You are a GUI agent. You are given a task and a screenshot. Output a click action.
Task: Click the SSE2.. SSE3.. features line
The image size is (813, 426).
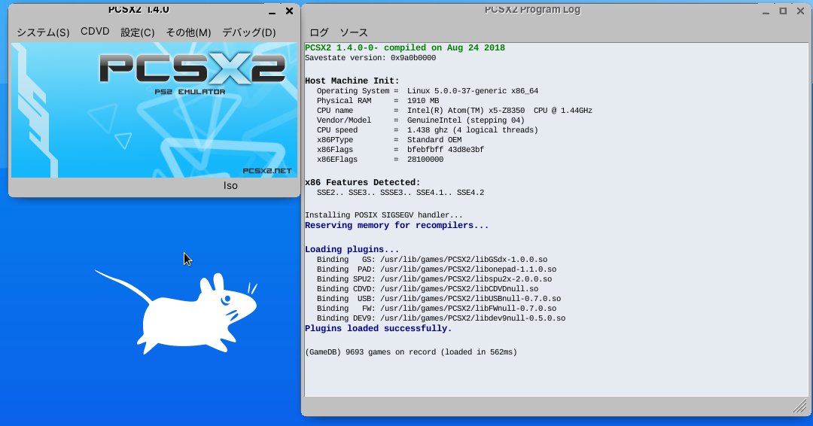coord(400,192)
